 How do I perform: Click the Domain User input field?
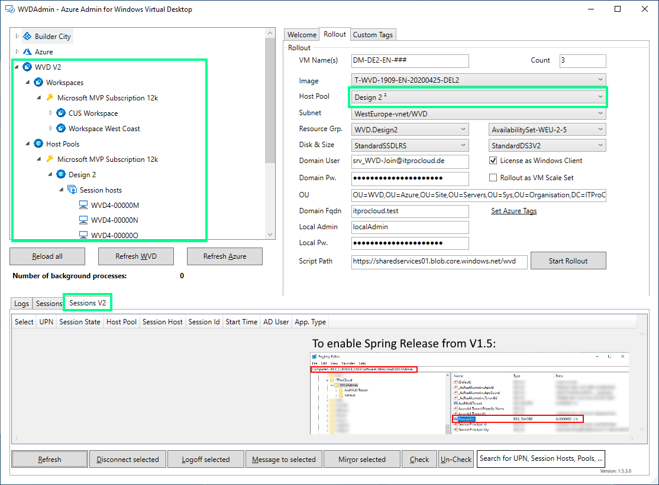(x=410, y=161)
